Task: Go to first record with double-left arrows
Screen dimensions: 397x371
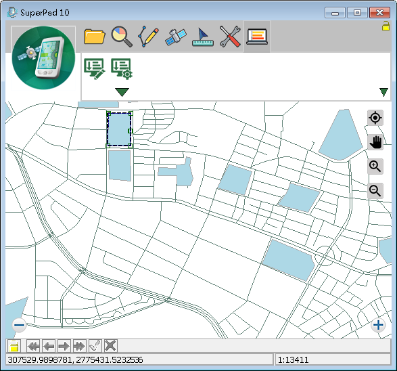Action: pos(33,346)
